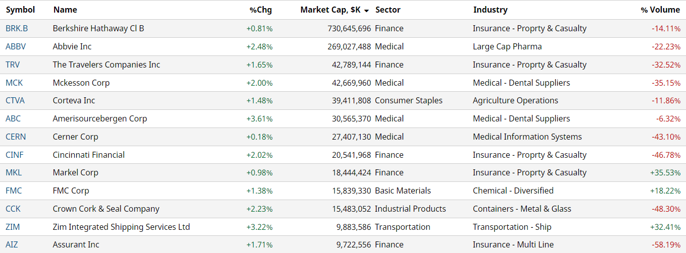
Task: Click the CTVA ticker symbol
Action: 15,101
